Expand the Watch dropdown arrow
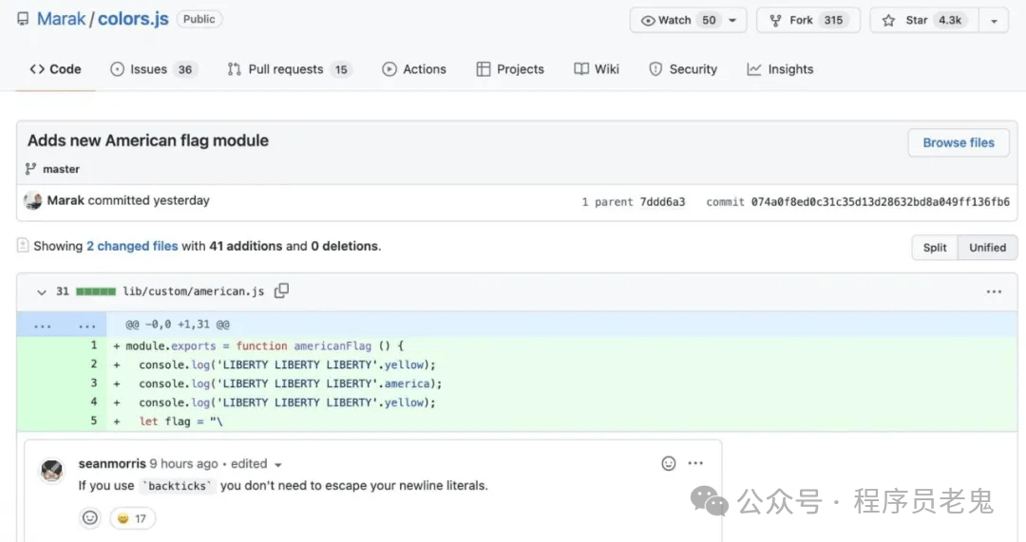The image size is (1026, 542). (732, 20)
